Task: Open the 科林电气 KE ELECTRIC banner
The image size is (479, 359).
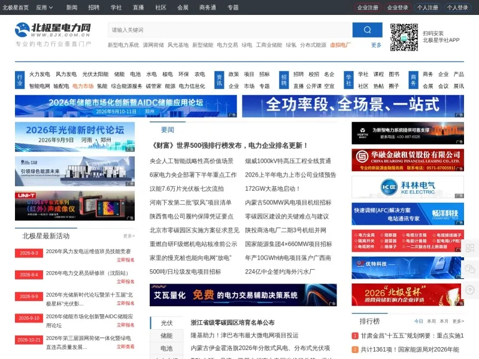Action: (408, 187)
